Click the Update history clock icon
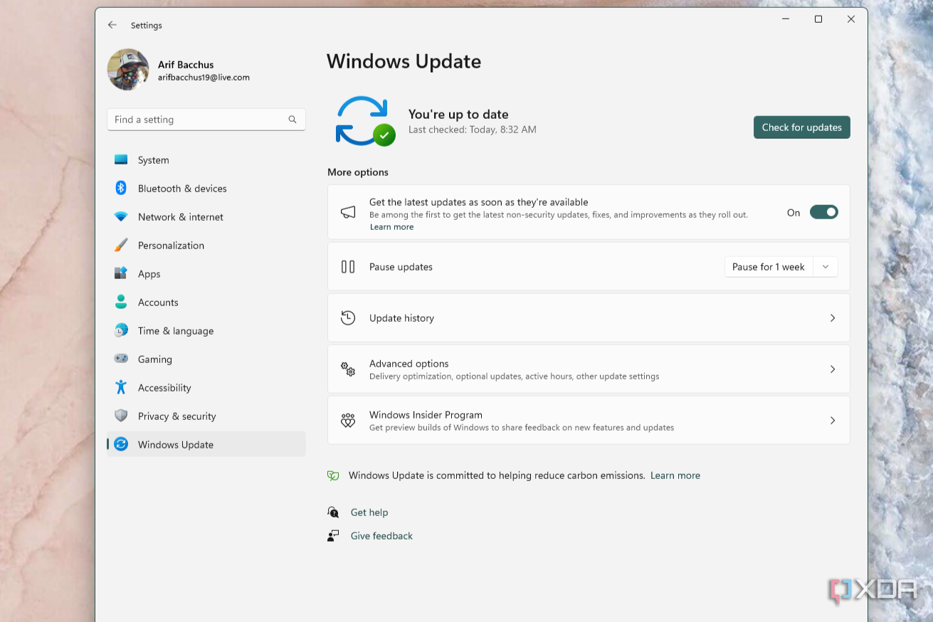The height and width of the screenshot is (622, 933). (348, 318)
